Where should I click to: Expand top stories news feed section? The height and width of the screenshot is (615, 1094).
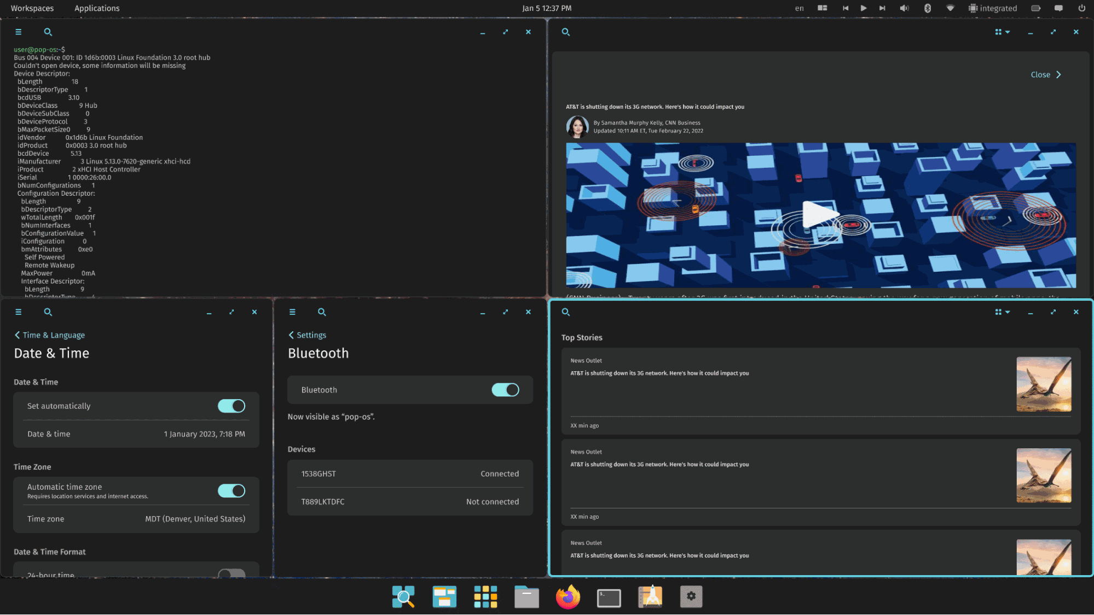coord(1052,312)
